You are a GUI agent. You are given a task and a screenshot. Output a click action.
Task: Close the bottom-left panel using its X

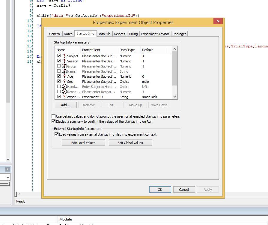coord(7,169)
